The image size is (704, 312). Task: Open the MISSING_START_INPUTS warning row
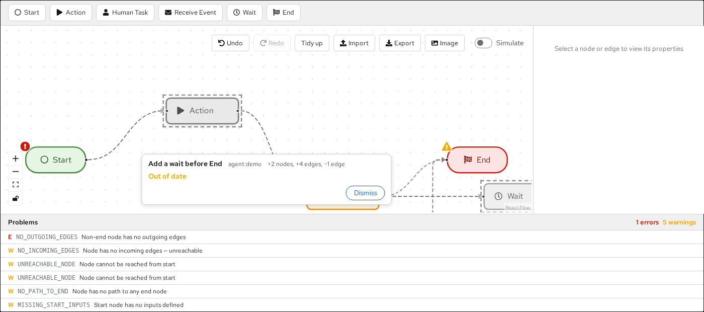(x=352, y=305)
